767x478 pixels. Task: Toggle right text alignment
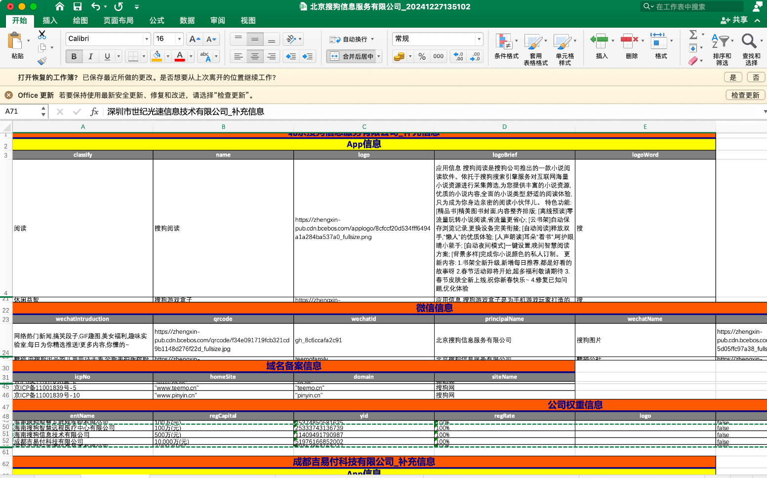tap(272, 56)
